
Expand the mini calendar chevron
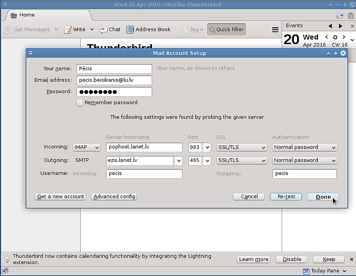point(352,40)
